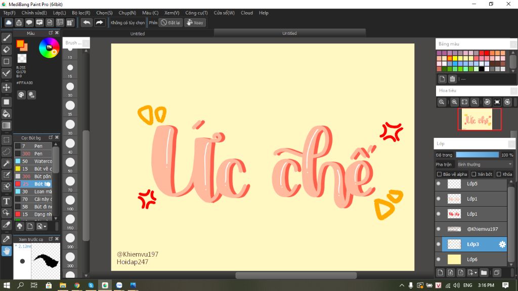Select the Lasso selection tool
This screenshot has height=291, width=518.
6,152
